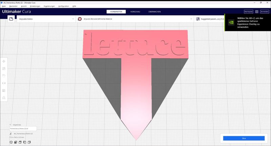This screenshot has width=271, height=146.
Task: Switch to 3D perspective view cube icon
Action: [x=11, y=142]
